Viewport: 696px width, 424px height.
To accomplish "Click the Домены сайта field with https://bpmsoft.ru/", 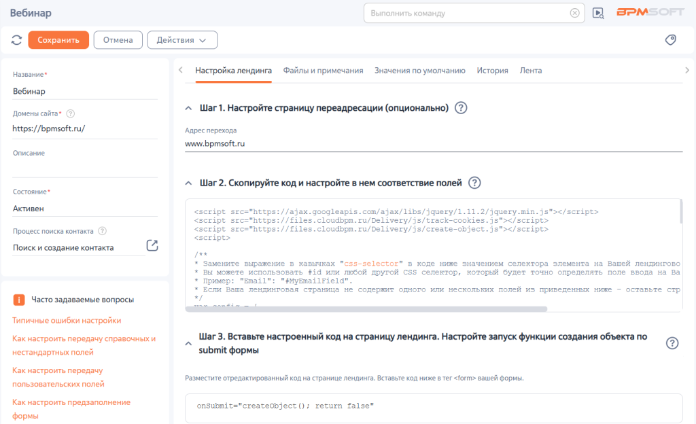I will point(85,128).
